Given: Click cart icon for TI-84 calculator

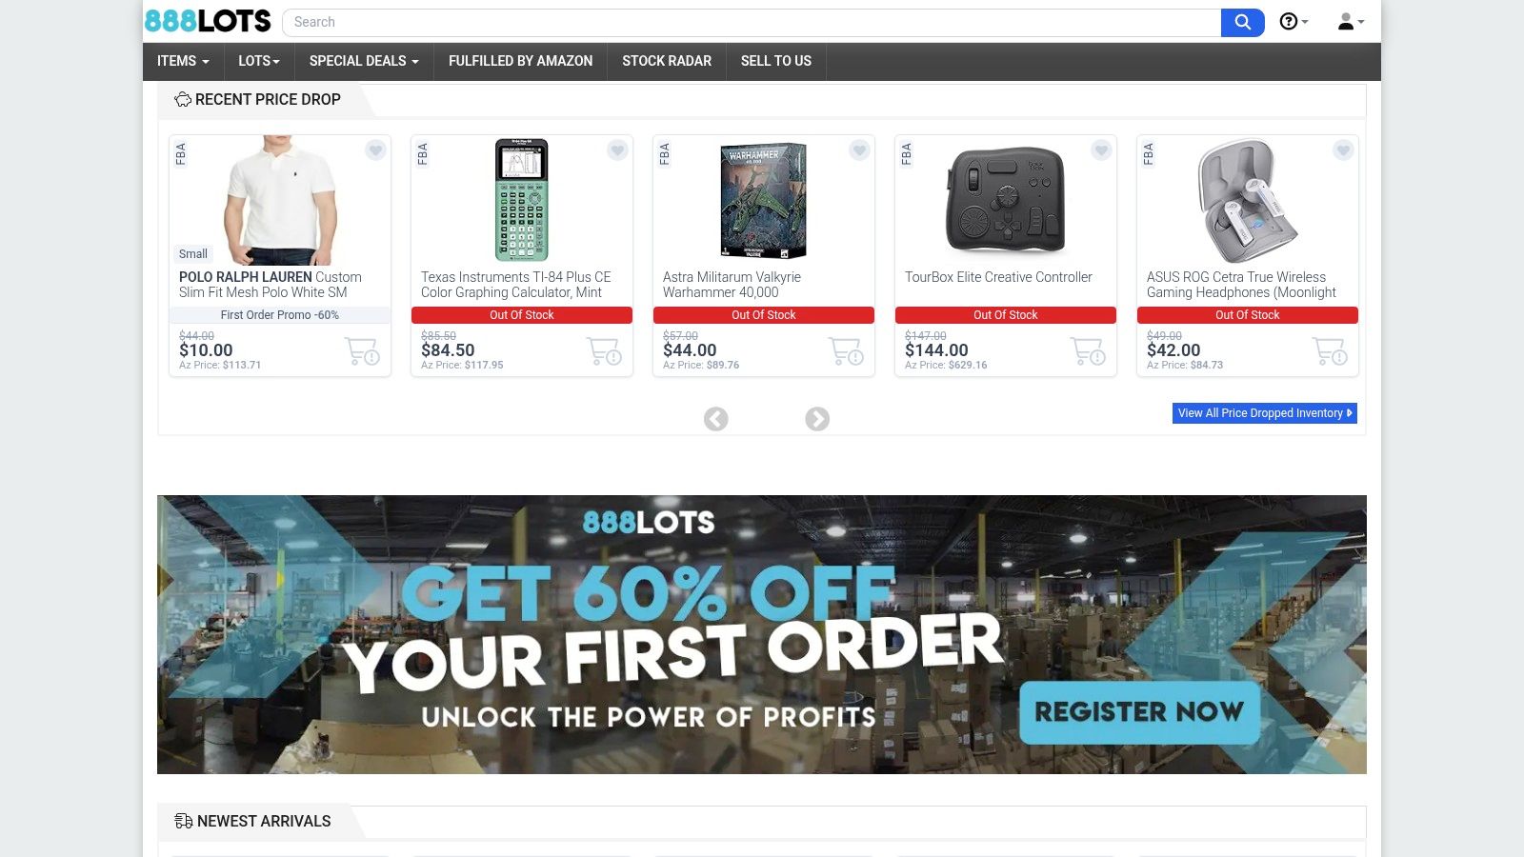Looking at the screenshot, I should click(x=604, y=351).
